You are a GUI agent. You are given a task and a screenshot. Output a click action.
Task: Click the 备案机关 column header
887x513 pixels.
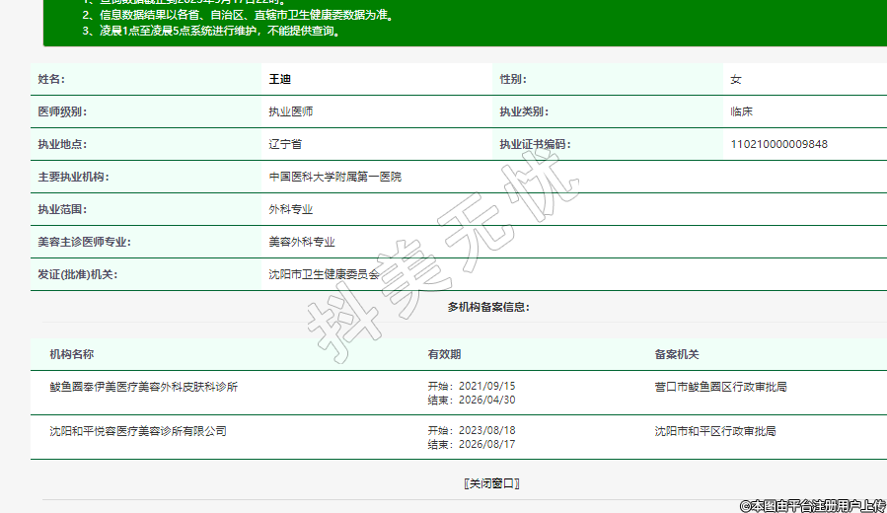coord(676,354)
